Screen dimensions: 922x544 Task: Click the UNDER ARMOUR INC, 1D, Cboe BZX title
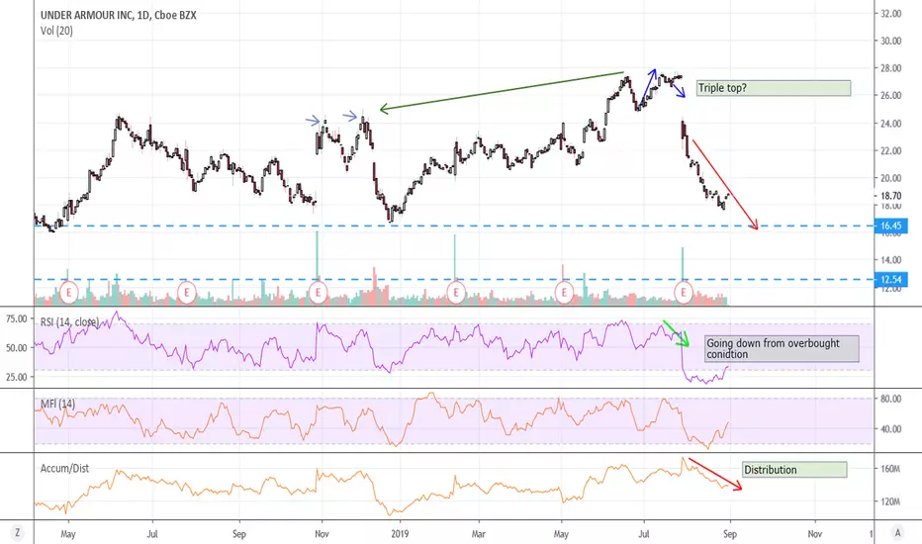click(x=118, y=15)
